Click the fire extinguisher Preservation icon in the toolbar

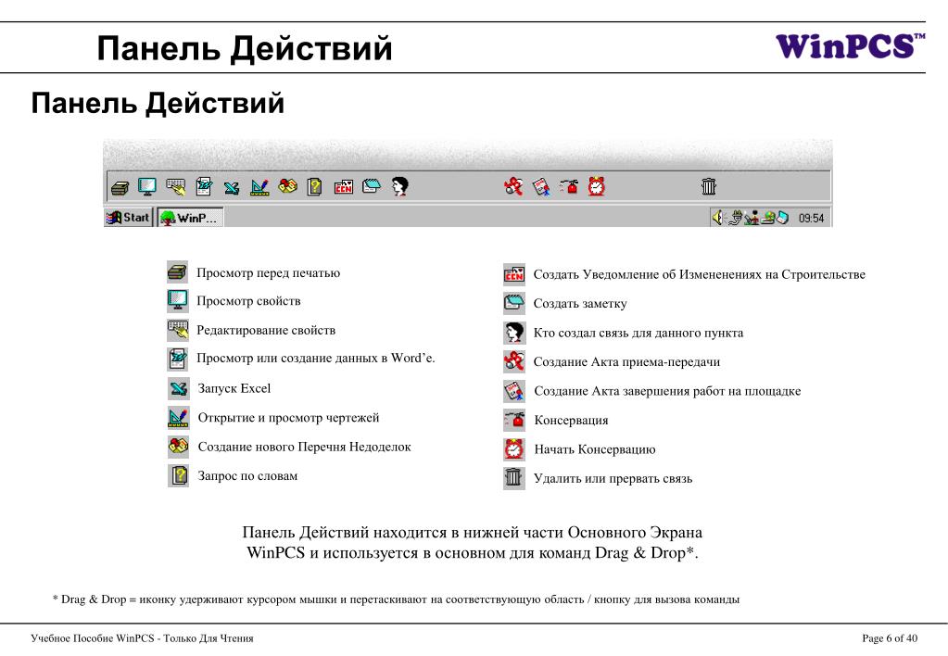click(x=568, y=186)
